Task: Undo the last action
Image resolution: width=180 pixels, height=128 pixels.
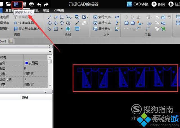Action: pyautogui.click(x=39, y=4)
